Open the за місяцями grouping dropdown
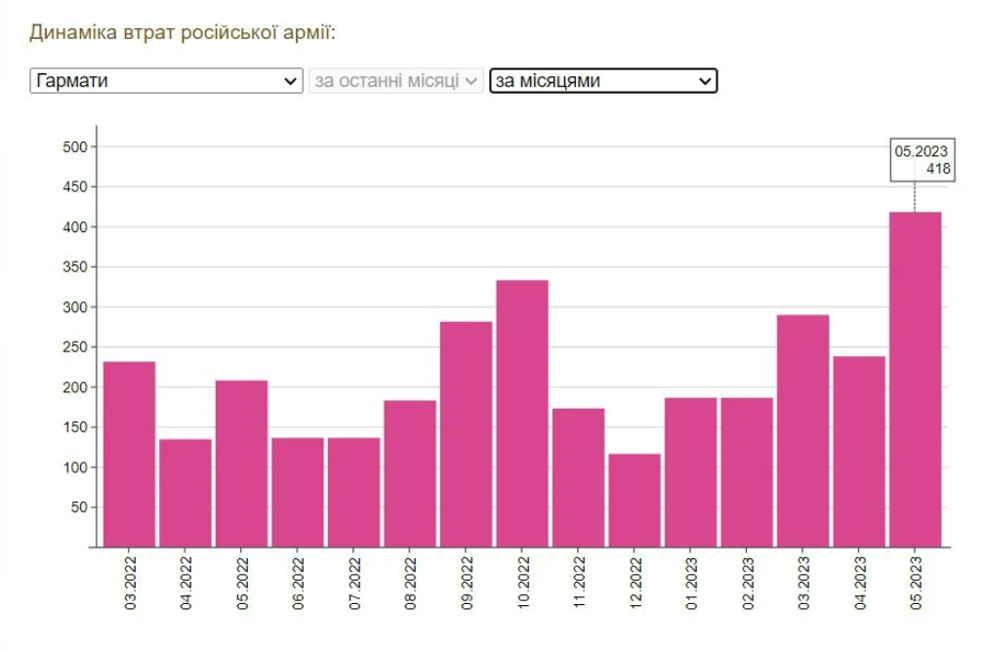 603,81
